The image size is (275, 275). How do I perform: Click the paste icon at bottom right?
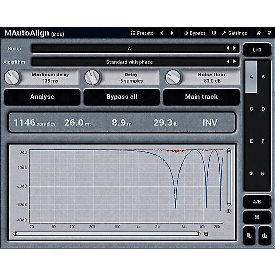pos(264,235)
